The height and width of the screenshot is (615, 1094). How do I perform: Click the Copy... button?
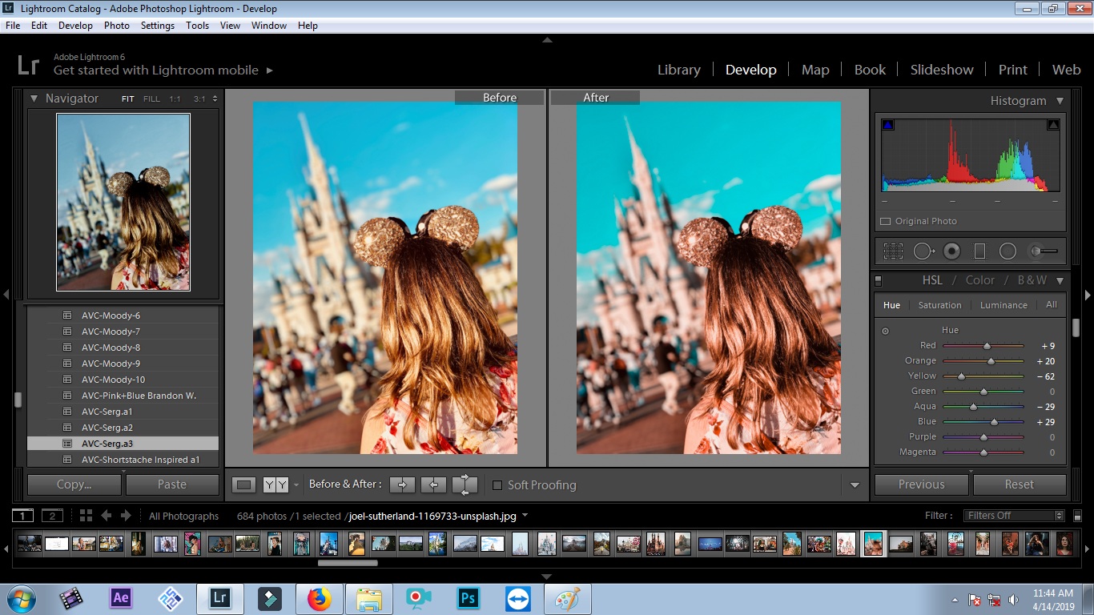tap(74, 484)
